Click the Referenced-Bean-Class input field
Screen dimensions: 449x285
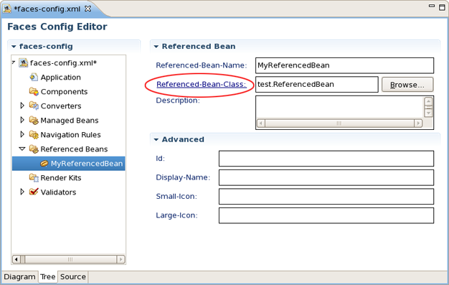coord(317,84)
